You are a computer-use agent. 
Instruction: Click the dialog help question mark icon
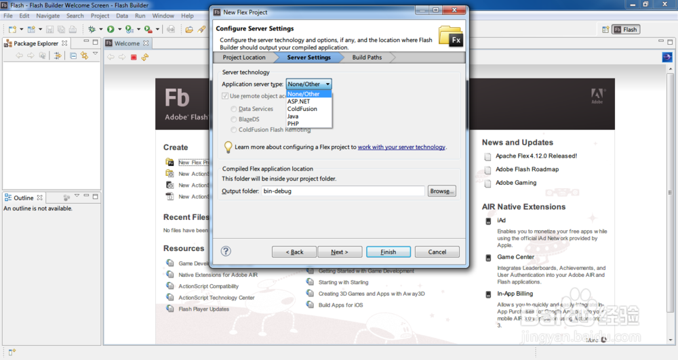[x=226, y=251]
